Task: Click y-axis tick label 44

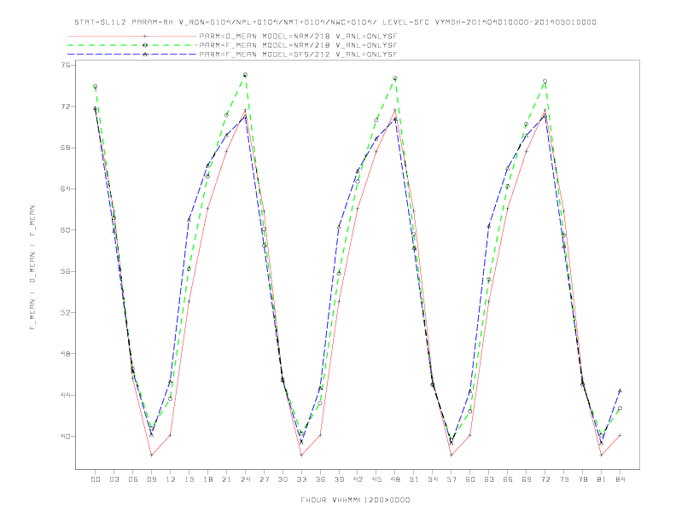Action: click(x=65, y=395)
